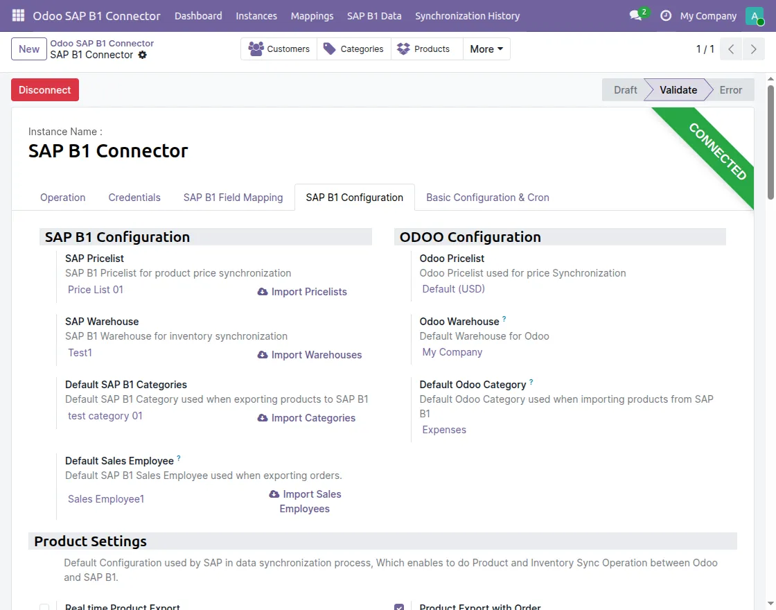Viewport: 776px width, 610px height.
Task: Open the Dashboard menu
Action: click(x=198, y=16)
